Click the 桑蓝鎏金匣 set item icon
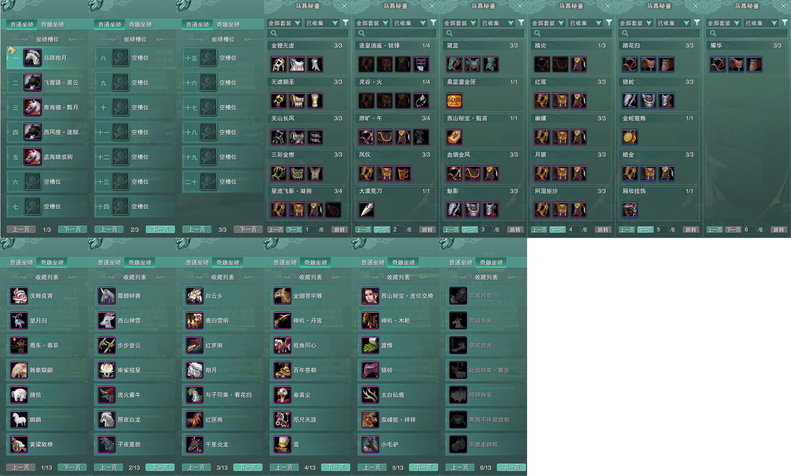 pyautogui.click(x=454, y=101)
